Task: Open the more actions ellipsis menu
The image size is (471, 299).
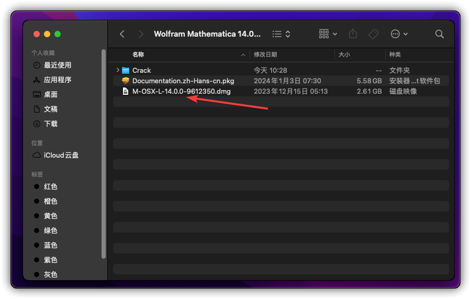Action: point(399,34)
